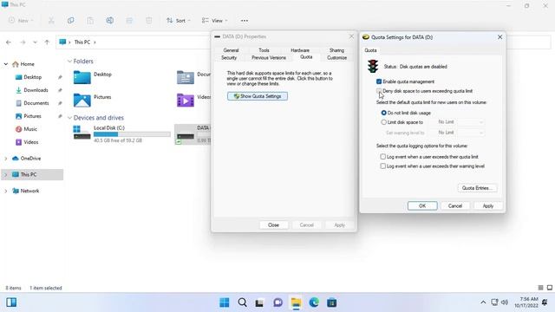The width and height of the screenshot is (555, 312).
Task: Switch to the Sharing tab in Properties
Action: [x=336, y=50]
